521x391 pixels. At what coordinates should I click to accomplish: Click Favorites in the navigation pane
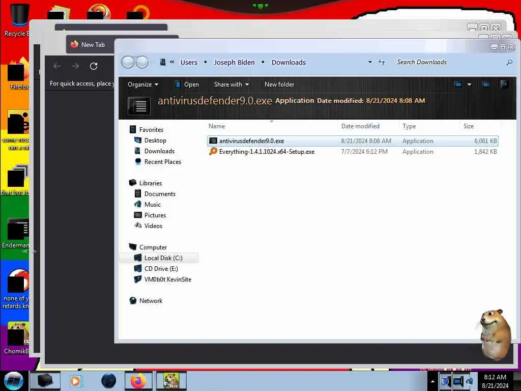pyautogui.click(x=151, y=130)
